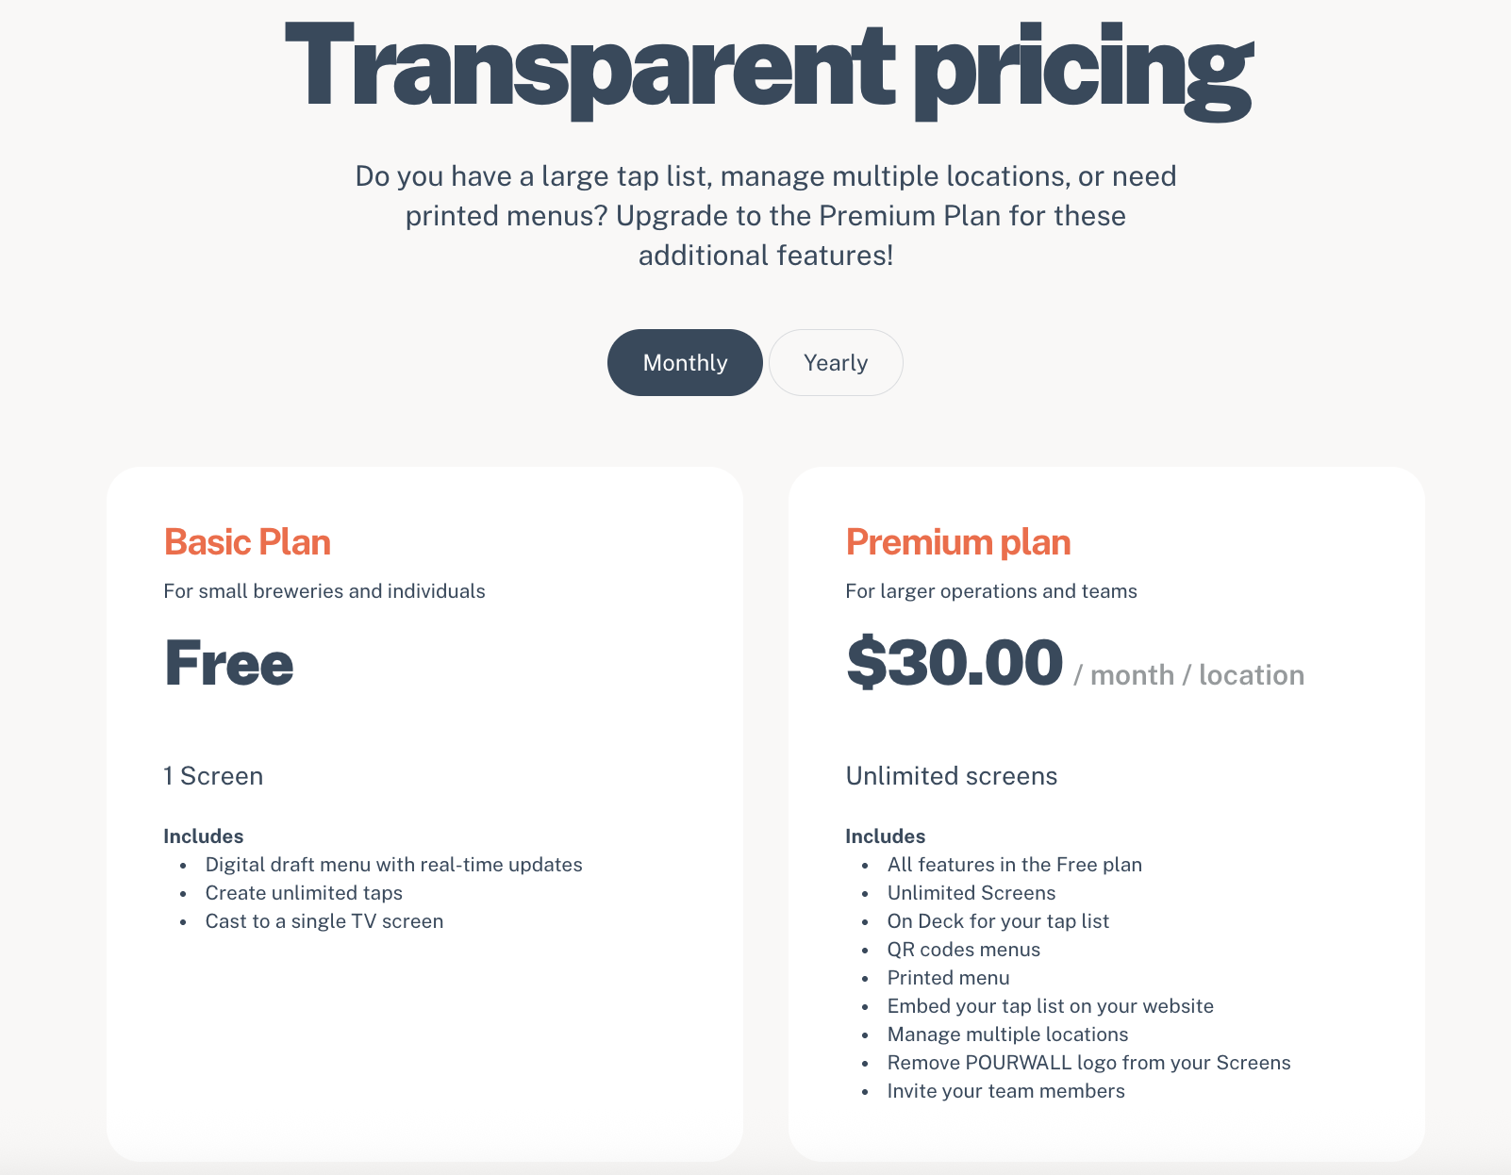
Task: Click the Premium plan title
Action: 957,542
